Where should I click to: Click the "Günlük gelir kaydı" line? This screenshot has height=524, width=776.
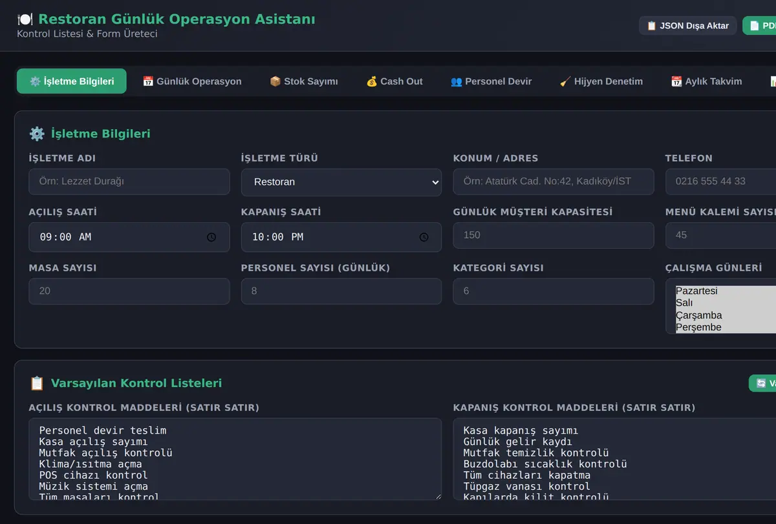(517, 441)
